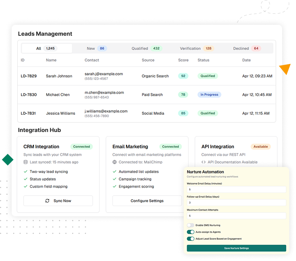Disable Adjust Lead Score Based on Engagement

coord(191,239)
